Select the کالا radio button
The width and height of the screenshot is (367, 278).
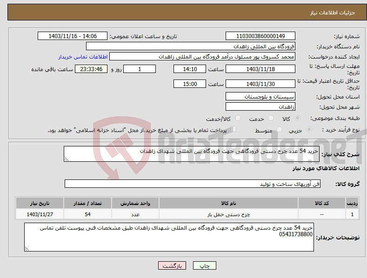point(297,118)
